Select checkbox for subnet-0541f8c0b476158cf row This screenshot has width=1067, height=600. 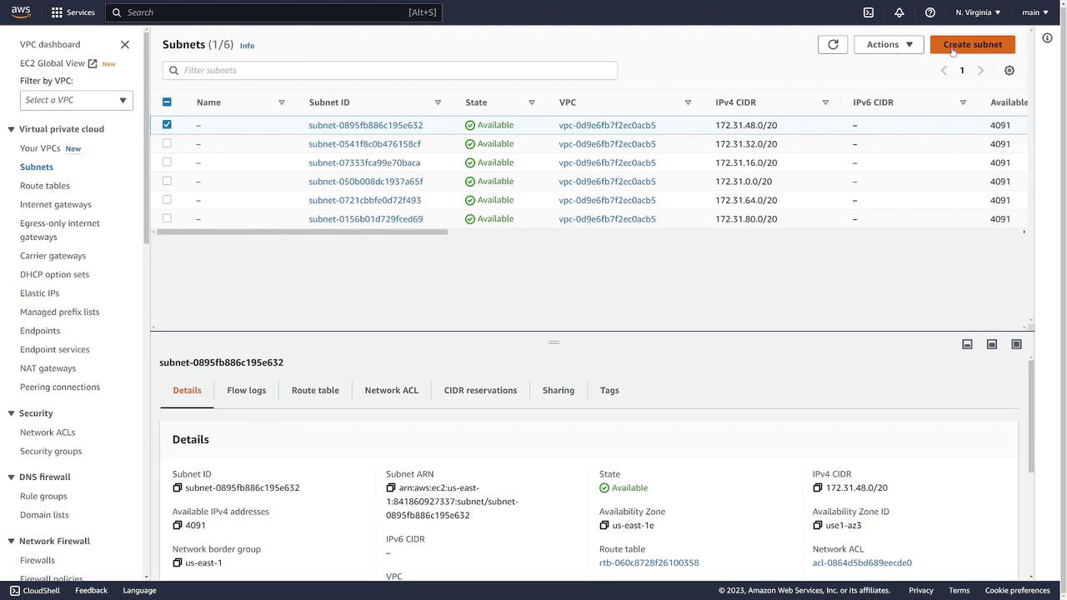(x=167, y=144)
